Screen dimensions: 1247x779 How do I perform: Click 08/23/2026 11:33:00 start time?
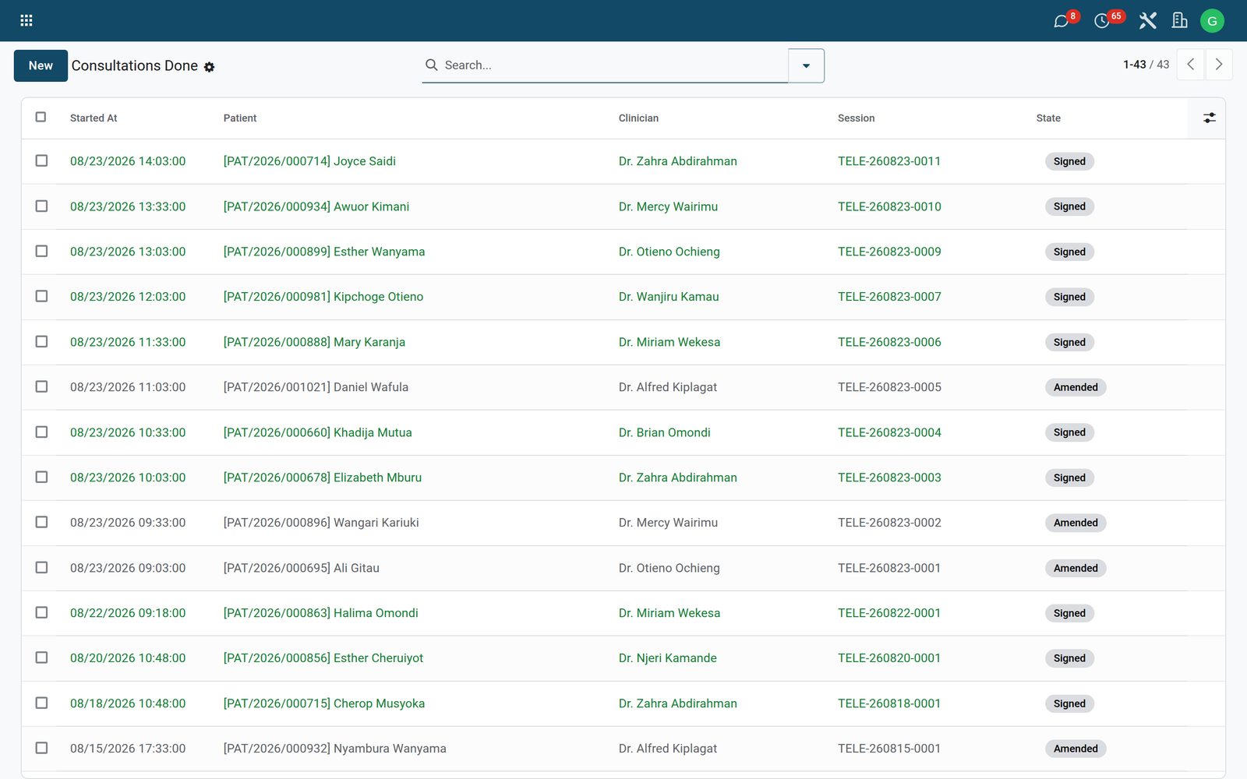(x=128, y=342)
